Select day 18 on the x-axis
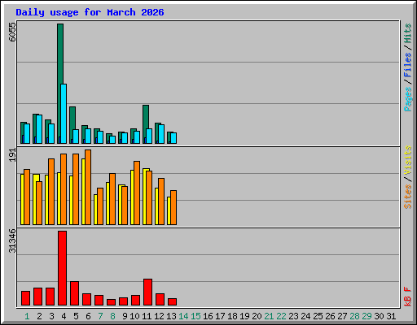The width and height of the screenshot is (417, 325). 232,316
